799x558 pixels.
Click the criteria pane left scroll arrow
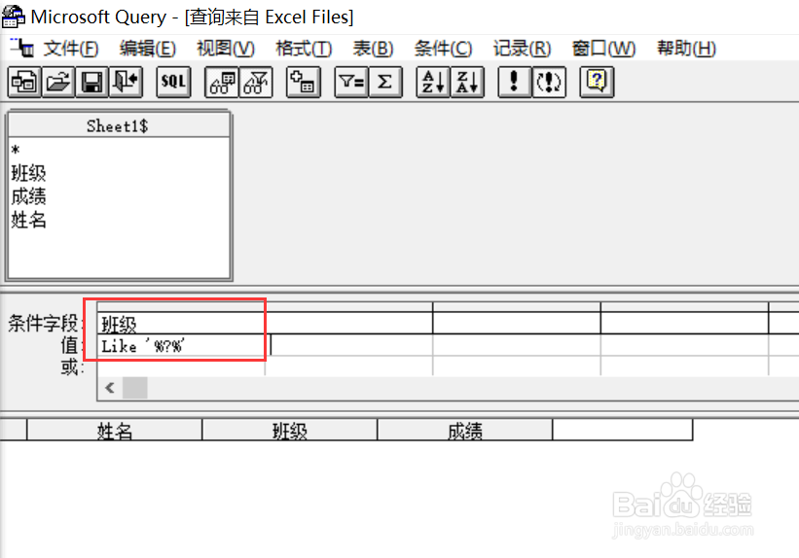tap(110, 388)
